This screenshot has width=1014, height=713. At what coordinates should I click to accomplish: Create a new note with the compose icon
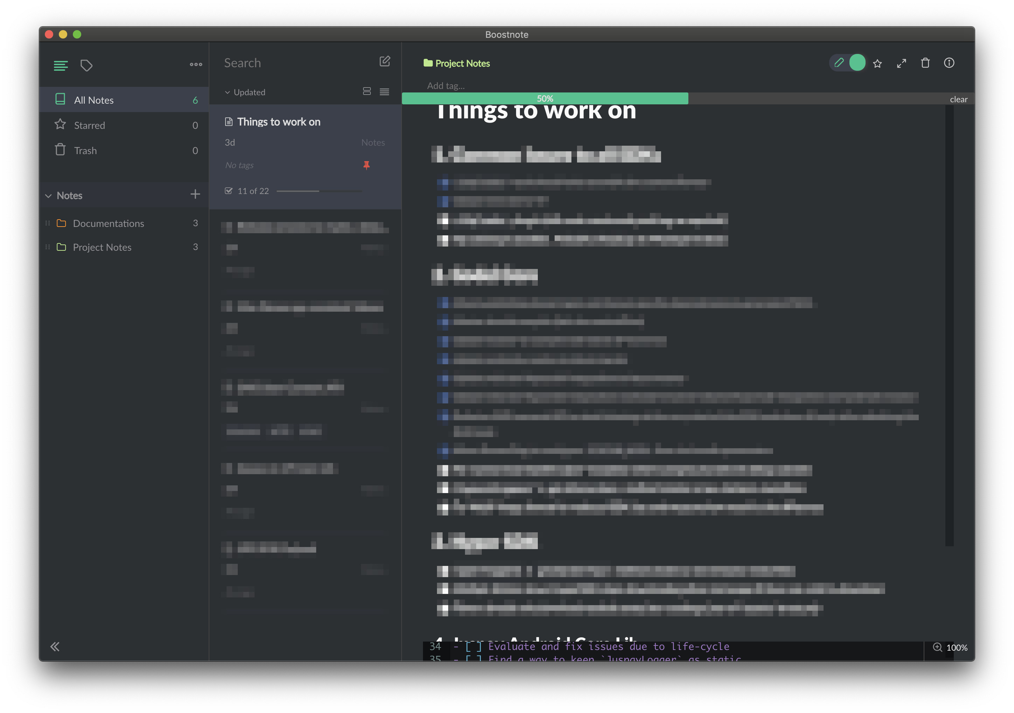pyautogui.click(x=385, y=61)
